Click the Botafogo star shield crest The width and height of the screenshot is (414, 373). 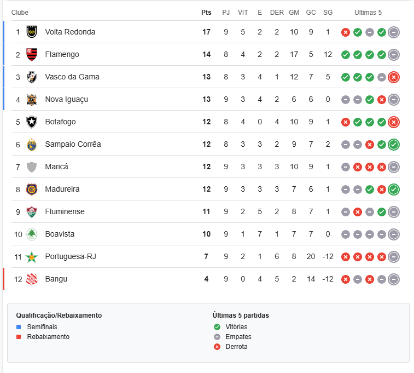pyautogui.click(x=32, y=122)
